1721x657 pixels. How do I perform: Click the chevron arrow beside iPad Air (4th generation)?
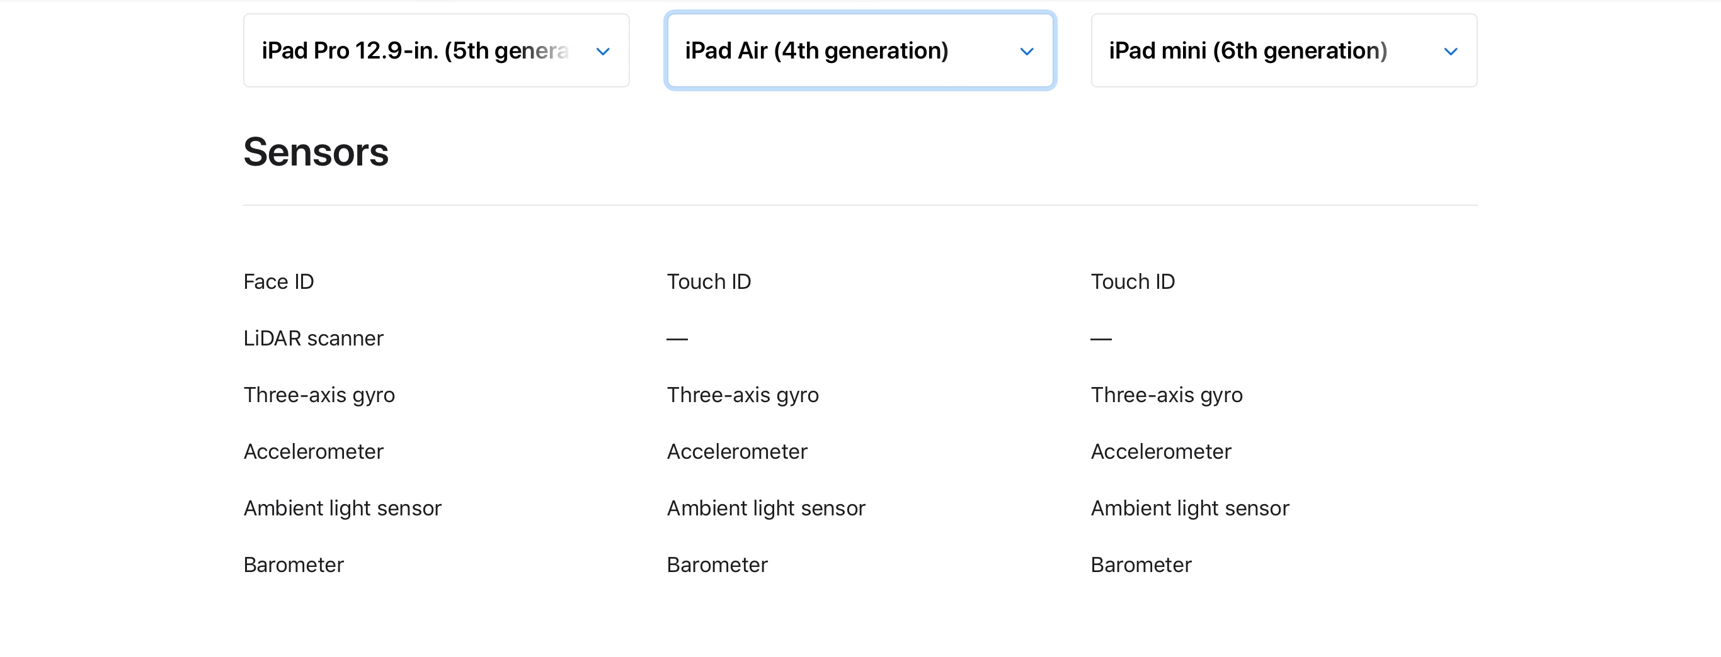[x=1026, y=52]
